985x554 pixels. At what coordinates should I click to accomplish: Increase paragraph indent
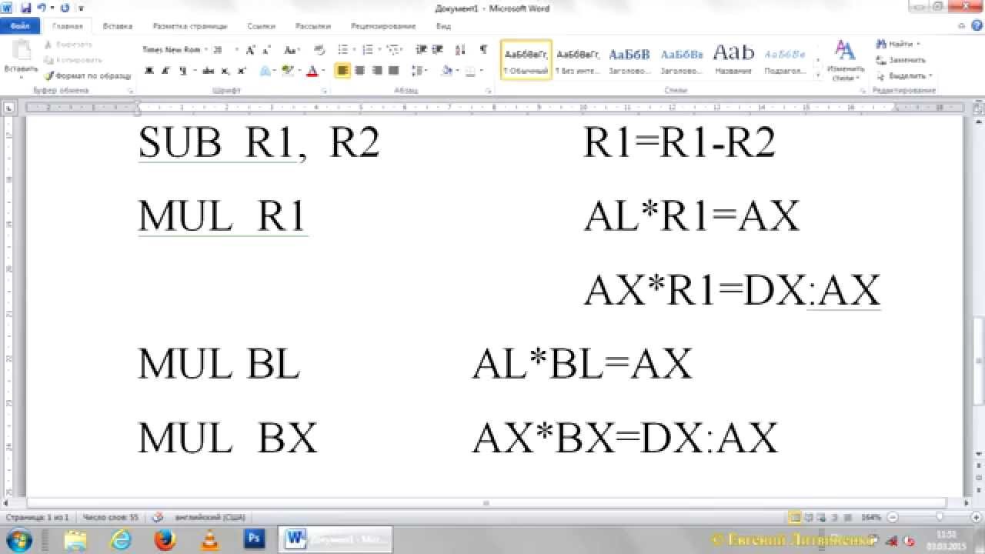[x=436, y=50]
